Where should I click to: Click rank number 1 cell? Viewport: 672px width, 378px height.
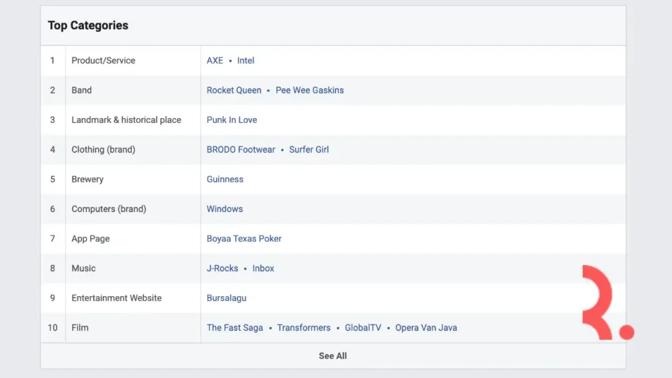coord(52,60)
